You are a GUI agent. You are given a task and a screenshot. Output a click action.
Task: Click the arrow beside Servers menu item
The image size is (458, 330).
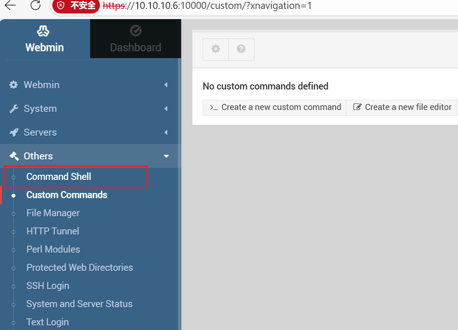coord(166,132)
